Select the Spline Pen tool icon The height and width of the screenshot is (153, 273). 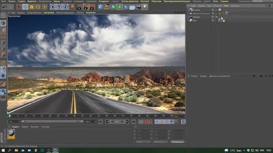107,7
